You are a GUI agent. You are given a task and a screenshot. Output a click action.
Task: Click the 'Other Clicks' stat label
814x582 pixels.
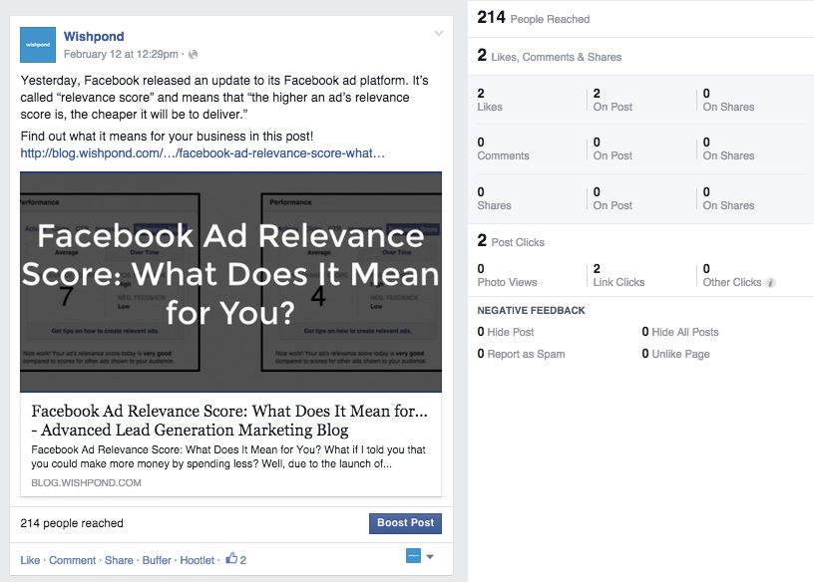732,282
